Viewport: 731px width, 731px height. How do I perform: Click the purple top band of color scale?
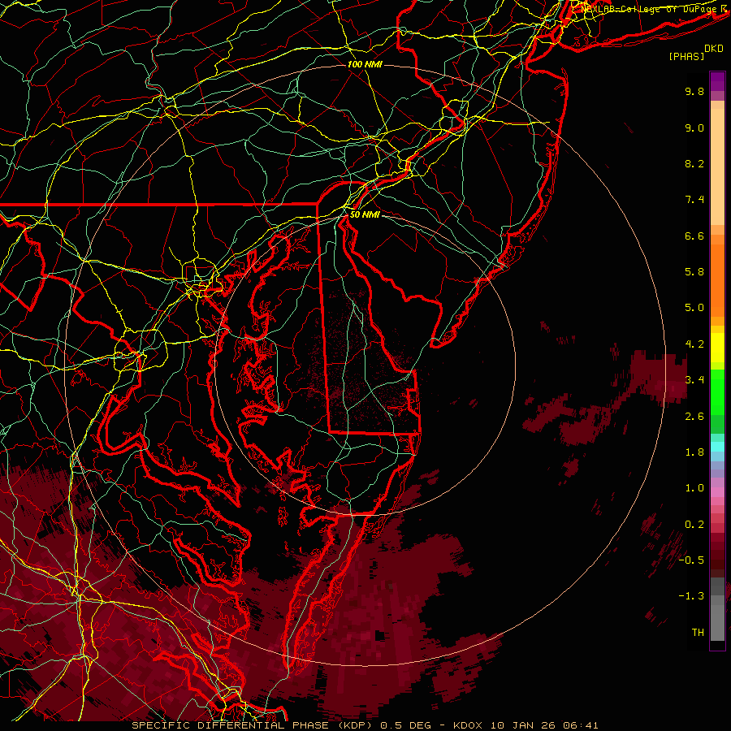[x=717, y=81]
